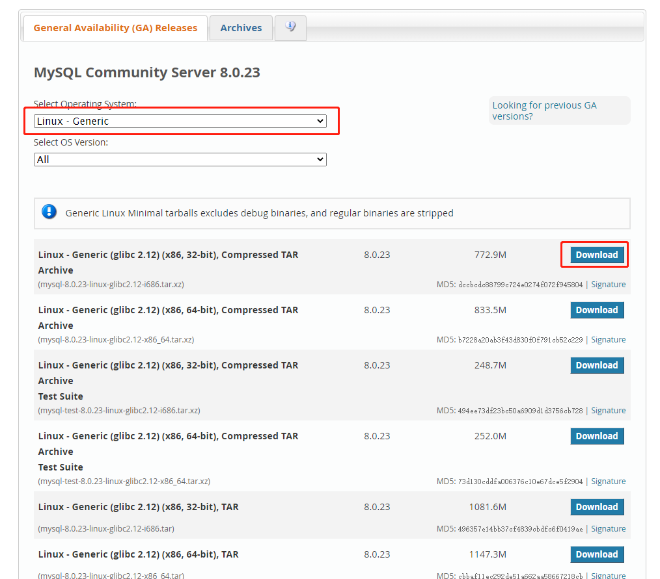This screenshot has height=579, width=660.
Task: Open the Select OS Version dropdown
Action: 180,160
